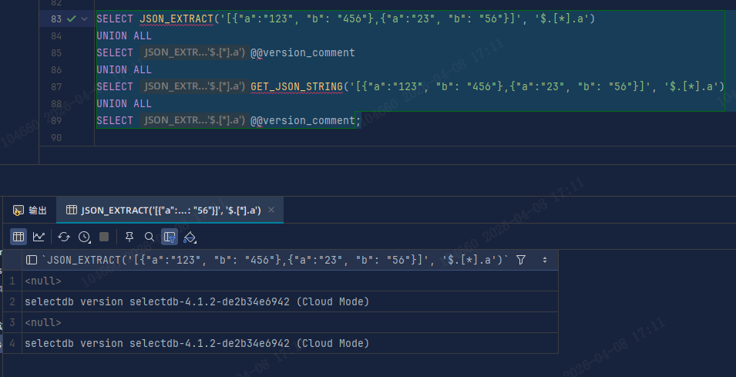736x377 pixels.
Task: Expand the folded alias on line 85
Action: click(x=194, y=52)
